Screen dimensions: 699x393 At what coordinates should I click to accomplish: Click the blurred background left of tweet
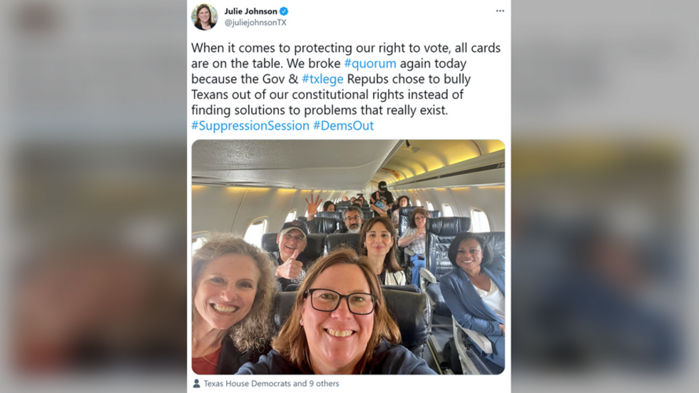click(x=93, y=197)
